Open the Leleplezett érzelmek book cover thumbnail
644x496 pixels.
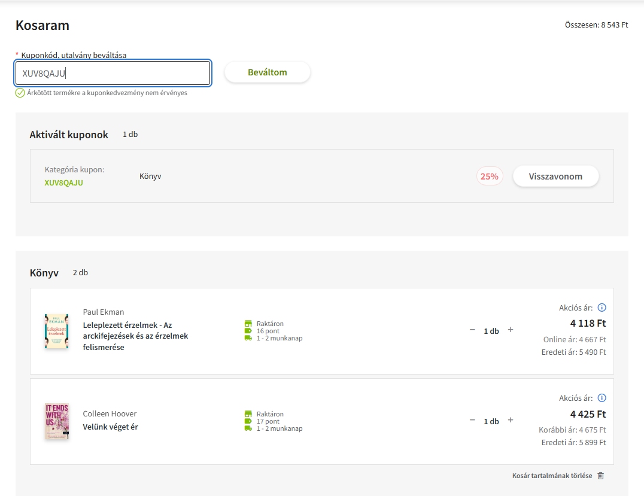[x=56, y=331]
